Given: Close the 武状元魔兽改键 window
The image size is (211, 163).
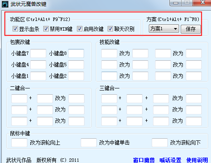Looking at the screenshot, I should (x=202, y=3).
